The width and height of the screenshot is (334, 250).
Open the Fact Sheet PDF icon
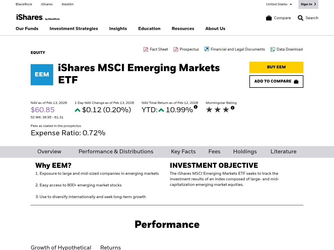coord(146,49)
